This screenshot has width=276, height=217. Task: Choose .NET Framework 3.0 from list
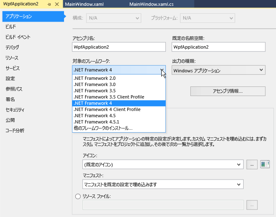click(119, 84)
